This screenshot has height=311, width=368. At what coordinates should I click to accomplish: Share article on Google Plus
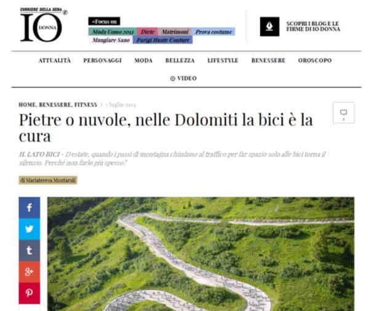pyautogui.click(x=30, y=272)
